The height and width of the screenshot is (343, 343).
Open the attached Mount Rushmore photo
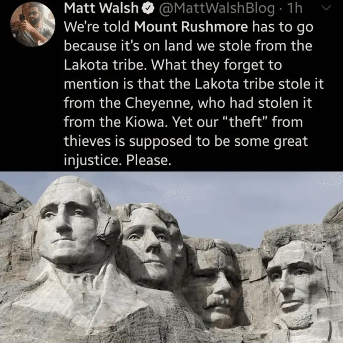(x=171, y=257)
